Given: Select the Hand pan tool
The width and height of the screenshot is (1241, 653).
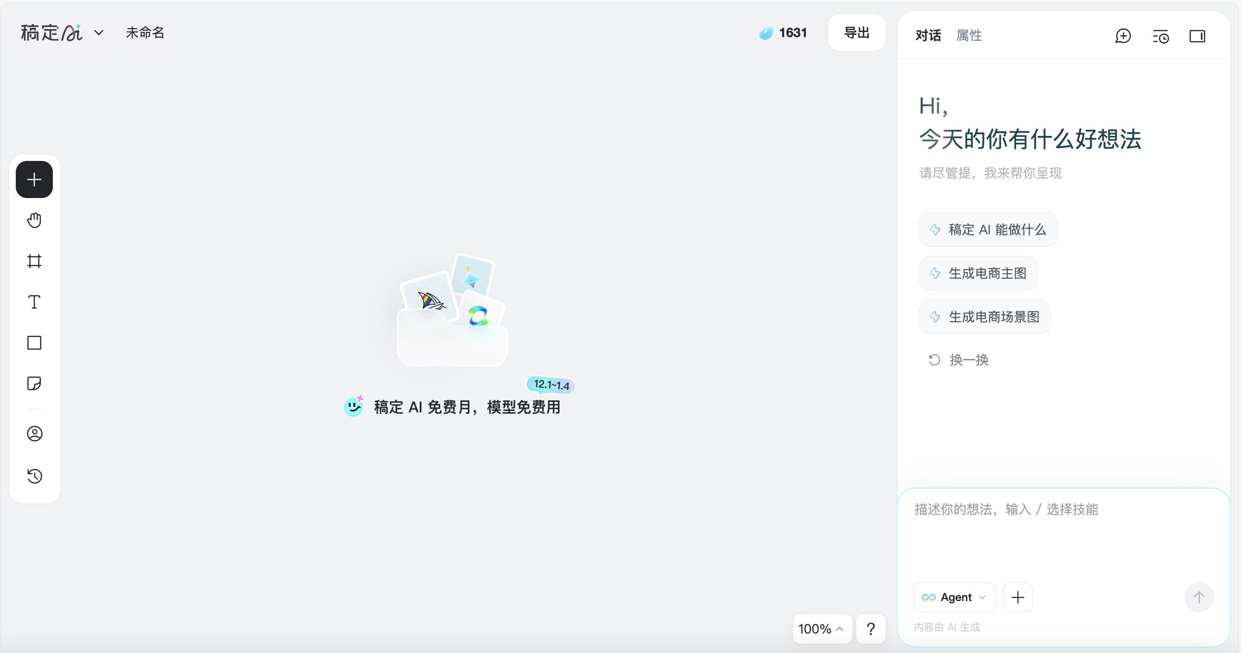Looking at the screenshot, I should [34, 220].
